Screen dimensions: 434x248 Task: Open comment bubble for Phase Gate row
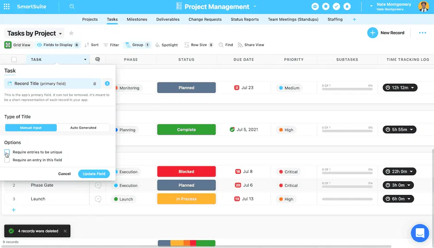(98, 185)
